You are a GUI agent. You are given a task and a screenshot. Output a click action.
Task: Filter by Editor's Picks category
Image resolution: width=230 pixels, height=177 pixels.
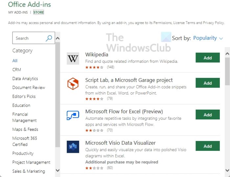(24, 97)
